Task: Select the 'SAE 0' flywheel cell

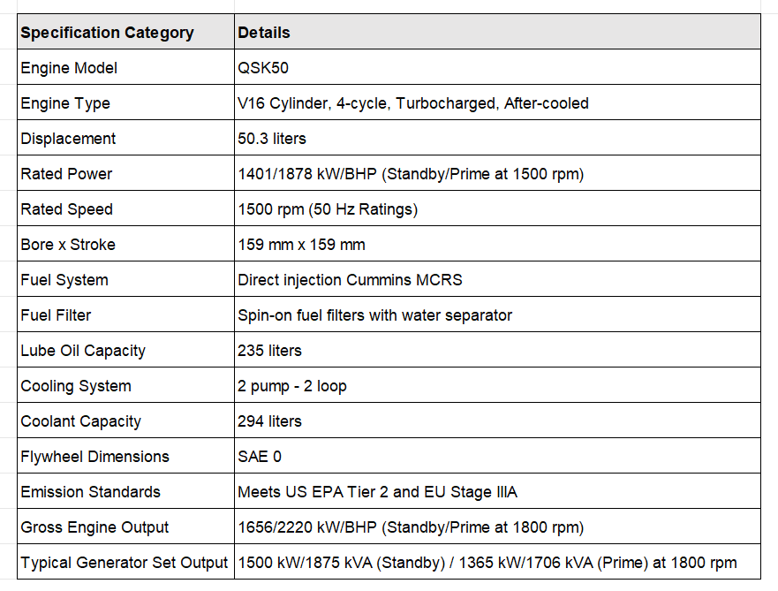Action: (497, 456)
